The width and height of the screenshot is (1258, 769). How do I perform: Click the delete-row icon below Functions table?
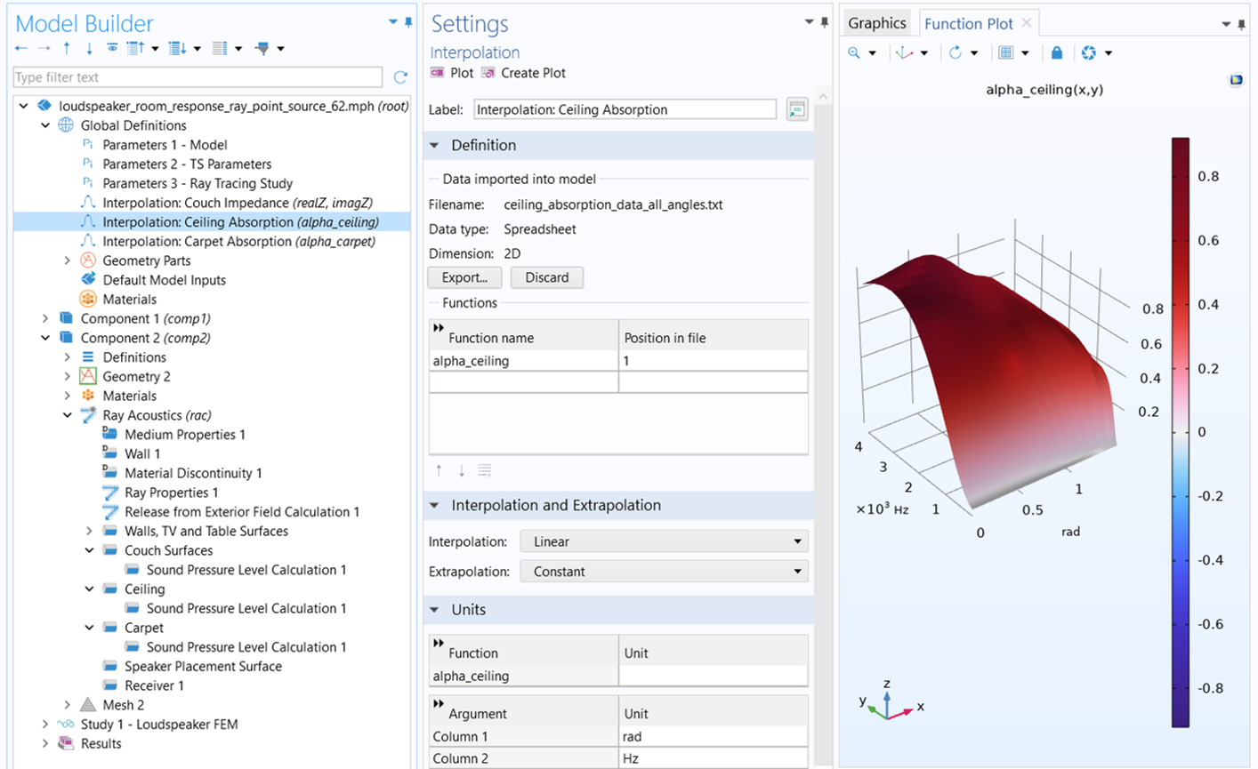[485, 470]
